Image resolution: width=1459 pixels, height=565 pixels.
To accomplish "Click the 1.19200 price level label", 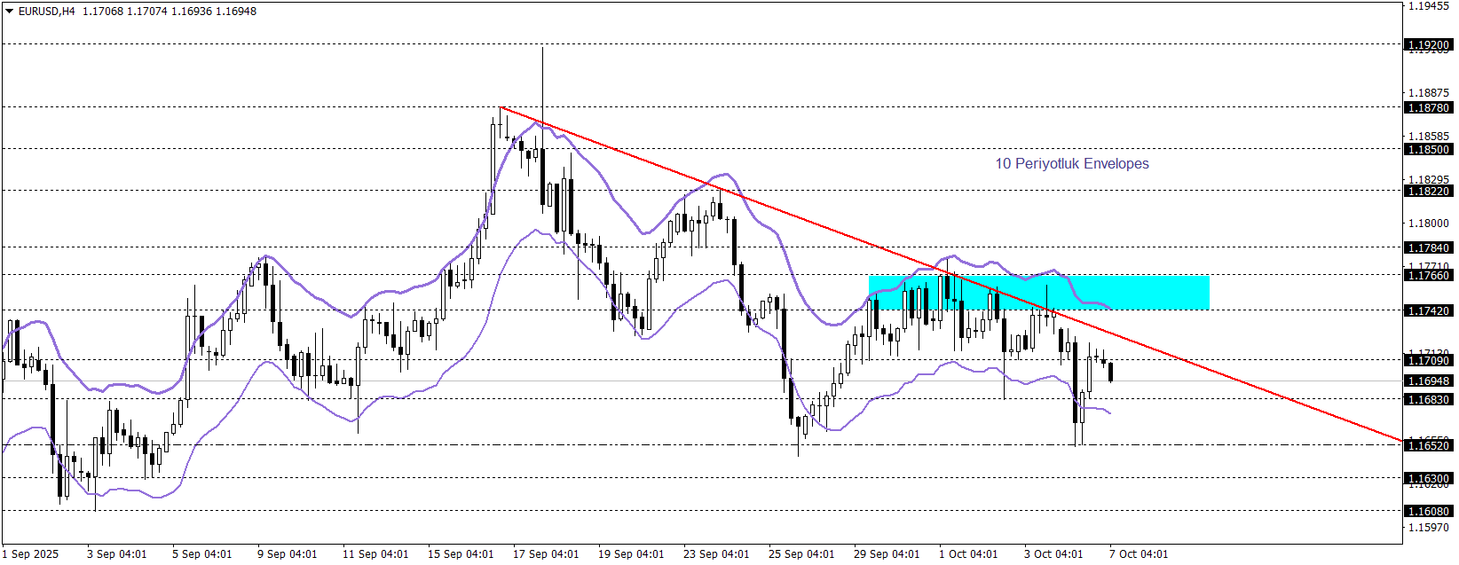I will pos(1429,44).
